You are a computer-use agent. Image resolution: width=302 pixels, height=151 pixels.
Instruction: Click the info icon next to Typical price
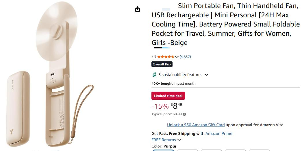point(184,114)
